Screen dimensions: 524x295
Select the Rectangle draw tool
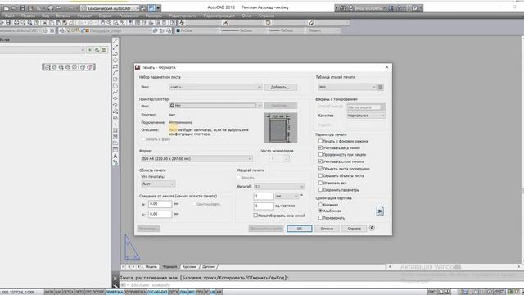(x=115, y=67)
